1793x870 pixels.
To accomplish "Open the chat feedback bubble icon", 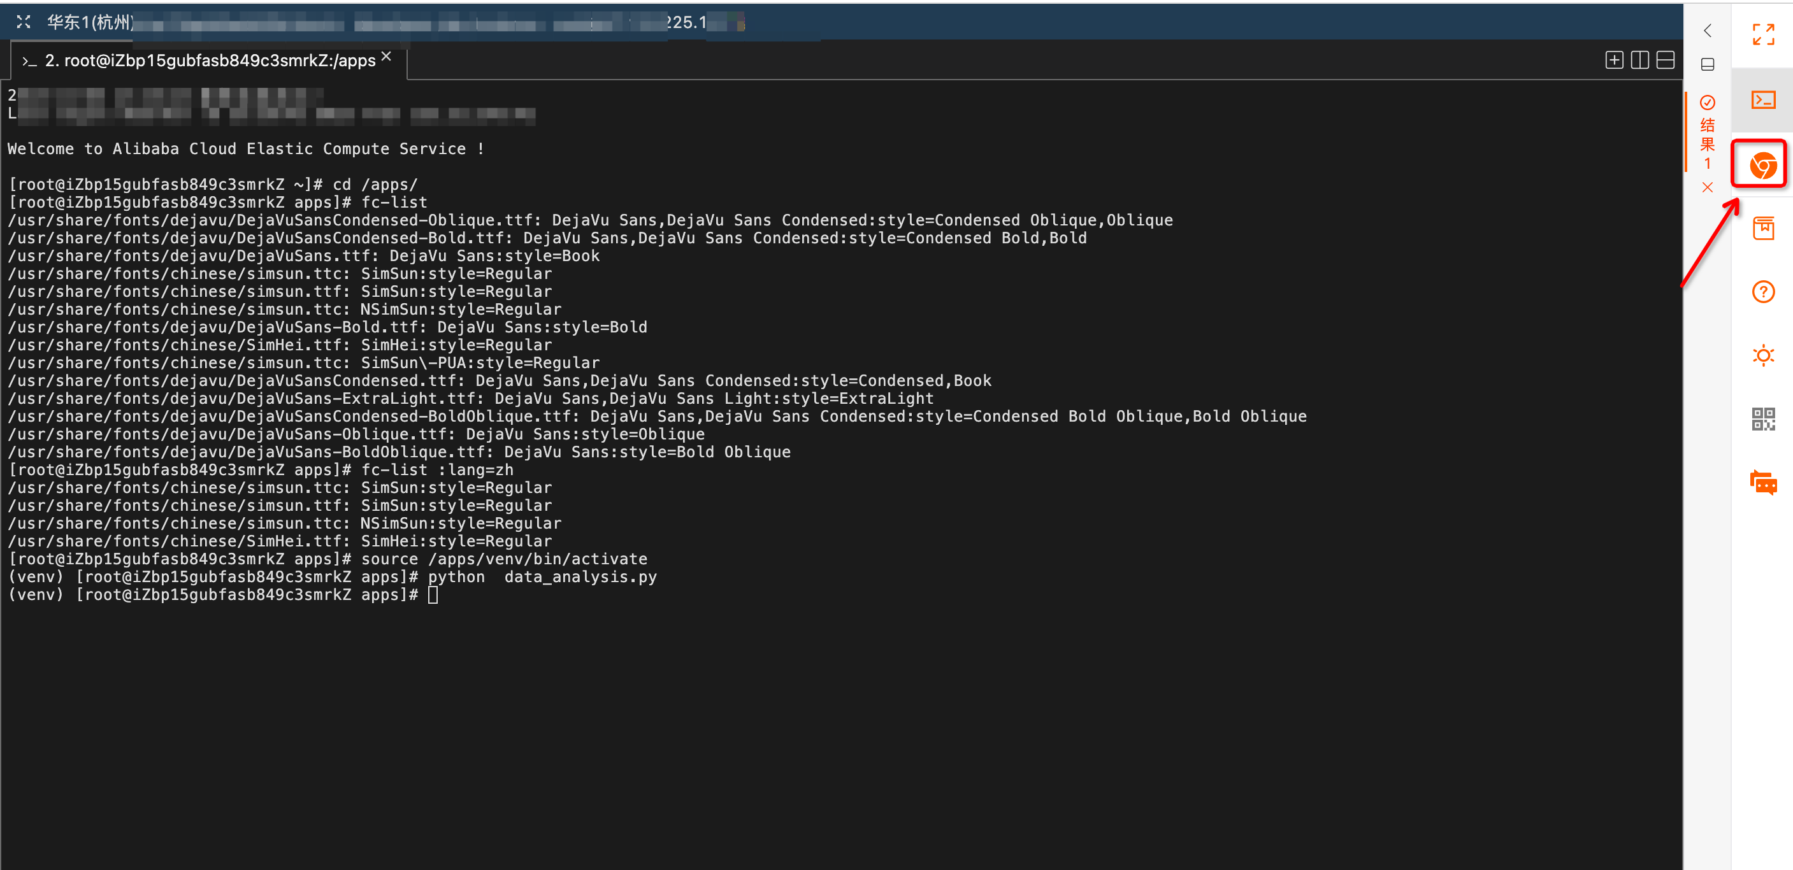I will [x=1762, y=482].
